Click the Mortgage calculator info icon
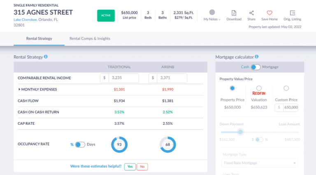 [x=256, y=57]
